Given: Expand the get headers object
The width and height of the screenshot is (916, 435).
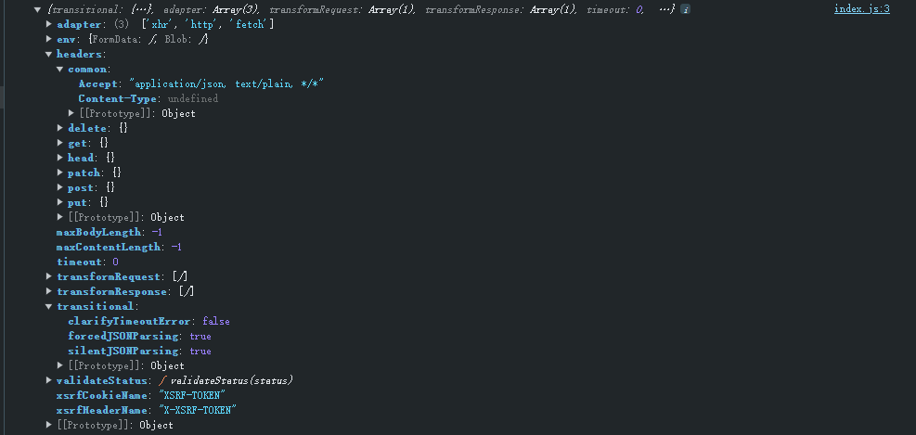Looking at the screenshot, I should (59, 143).
